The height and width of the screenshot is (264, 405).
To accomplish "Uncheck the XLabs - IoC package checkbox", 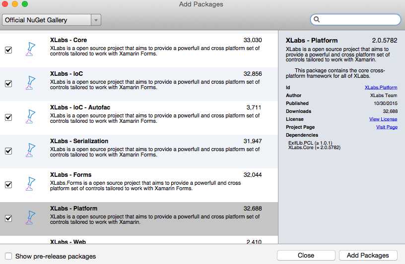I will coord(8,84).
